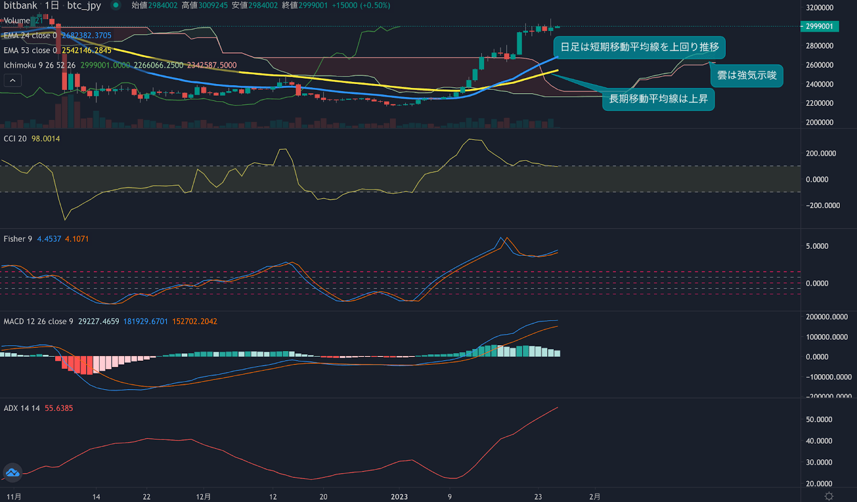Image resolution: width=857 pixels, height=502 pixels.
Task: Click the btc_jpy pair name in the header
Action: tap(84, 5)
